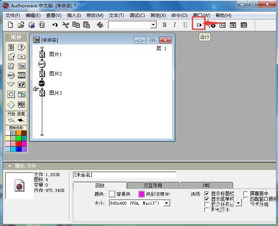Create a new file from the toolbar
Image resolution: width=278 pixels, height=226 pixels.
[10, 25]
